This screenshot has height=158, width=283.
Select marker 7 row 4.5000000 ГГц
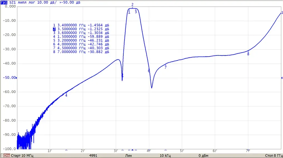point(81,48)
